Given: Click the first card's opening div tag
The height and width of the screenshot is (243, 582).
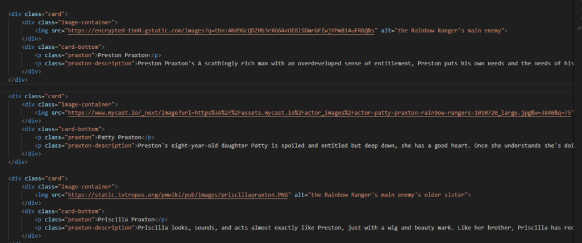Looking at the screenshot, I should click(x=38, y=14).
